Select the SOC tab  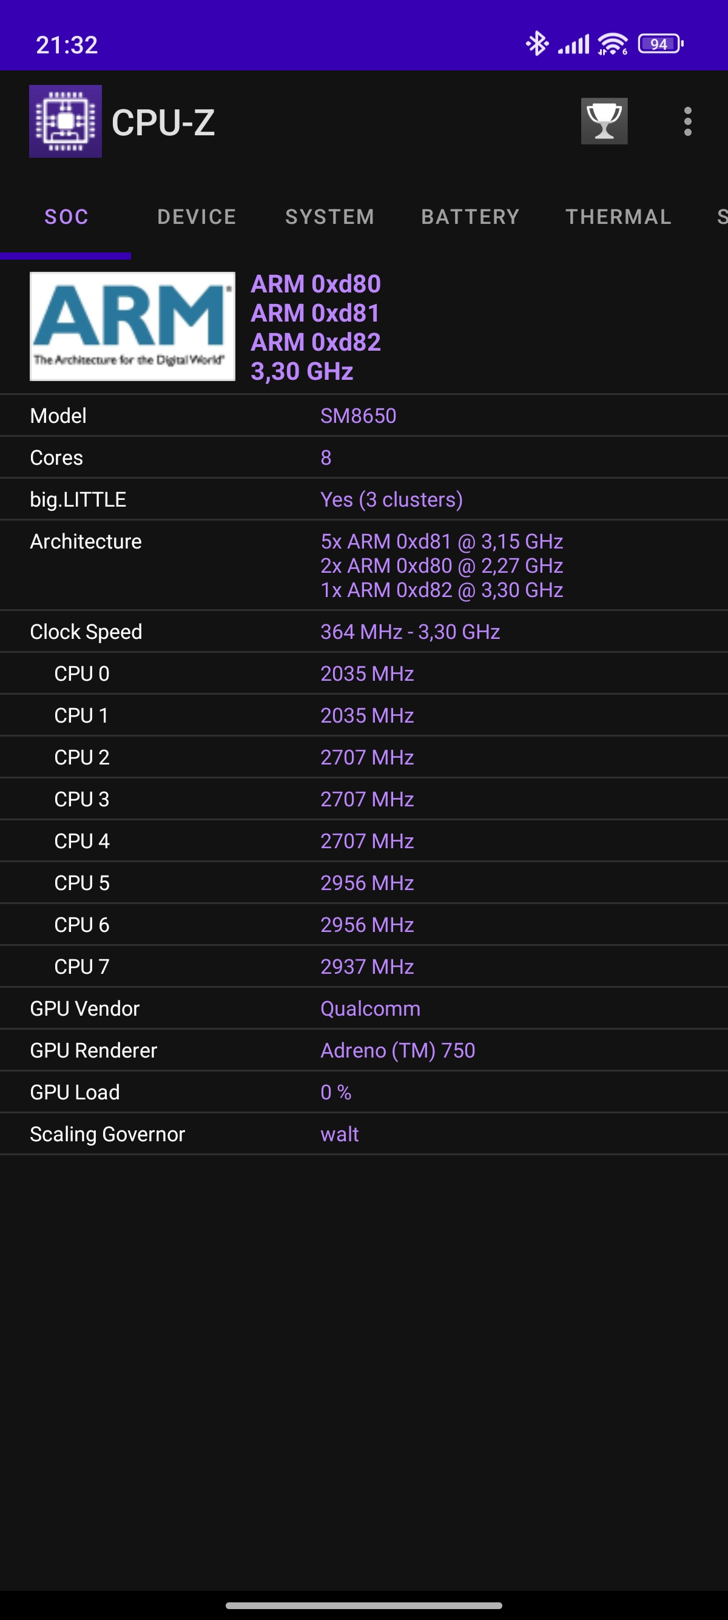click(x=66, y=217)
